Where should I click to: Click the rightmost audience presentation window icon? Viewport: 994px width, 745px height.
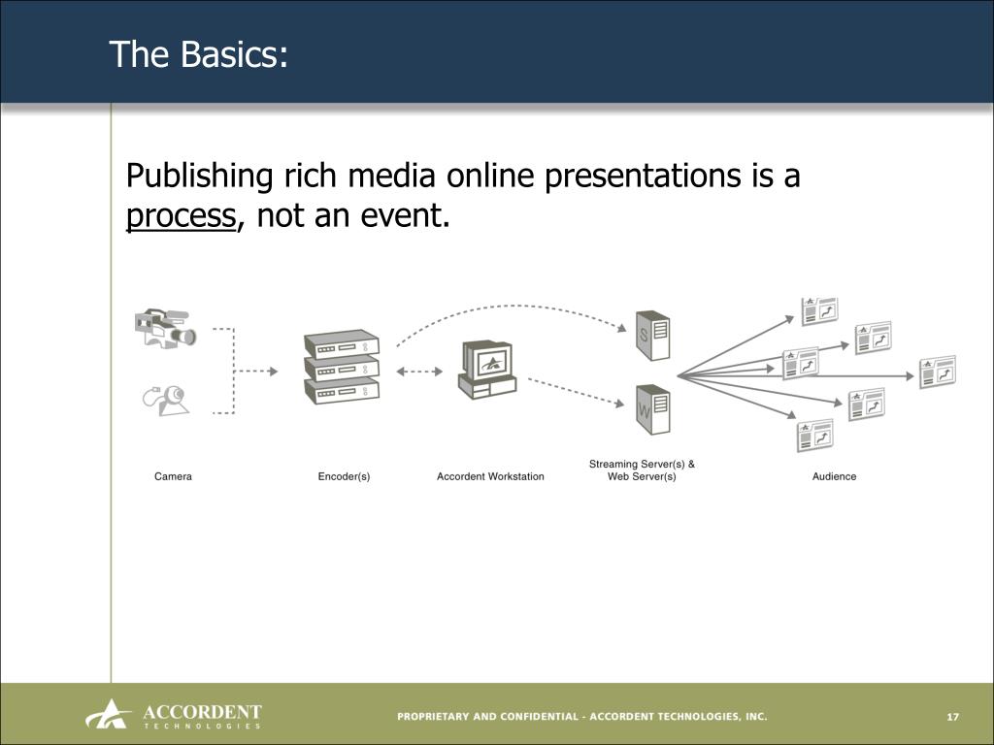click(938, 372)
